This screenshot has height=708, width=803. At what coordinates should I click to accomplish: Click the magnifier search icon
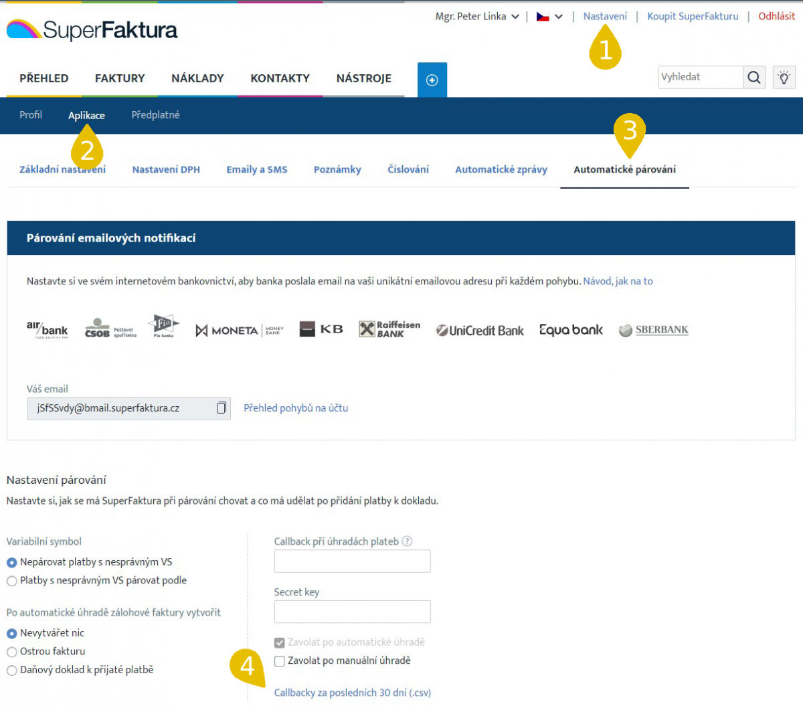click(754, 77)
